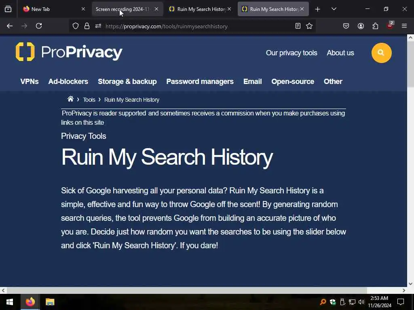Open Firefox application hamburger menu
414x310 pixels.
click(404, 26)
